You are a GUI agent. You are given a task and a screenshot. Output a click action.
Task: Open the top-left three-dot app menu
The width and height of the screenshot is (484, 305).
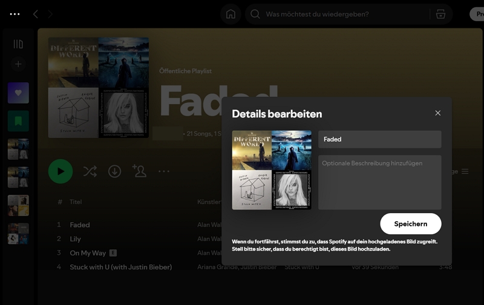(x=15, y=14)
